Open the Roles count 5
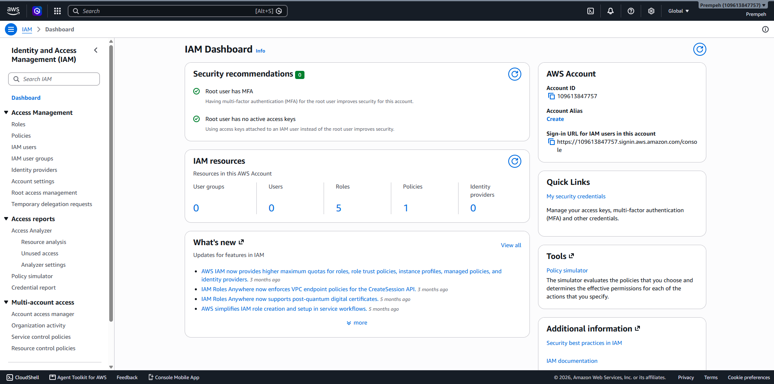Viewport: 774px width, 384px height. (339, 208)
